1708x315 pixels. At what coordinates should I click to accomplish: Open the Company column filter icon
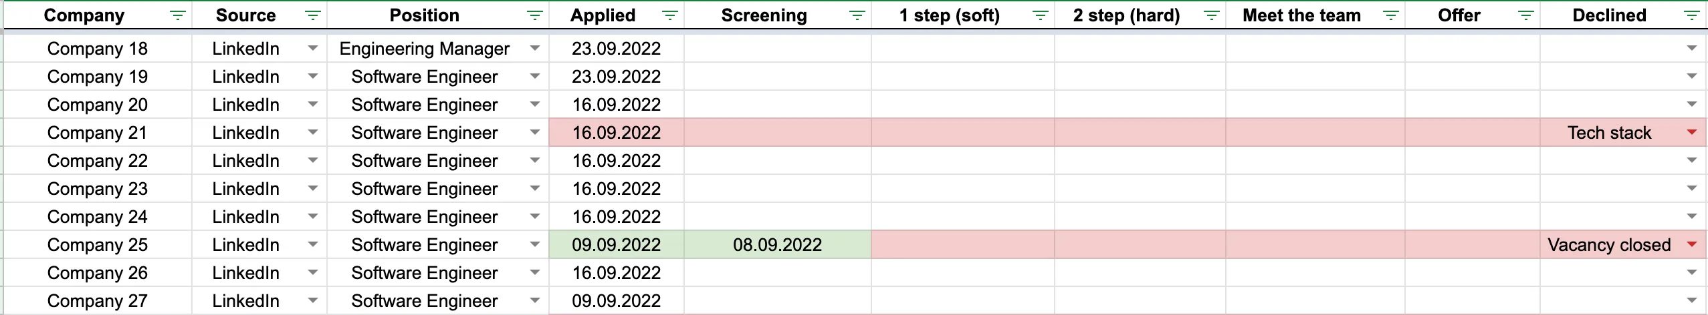click(177, 15)
